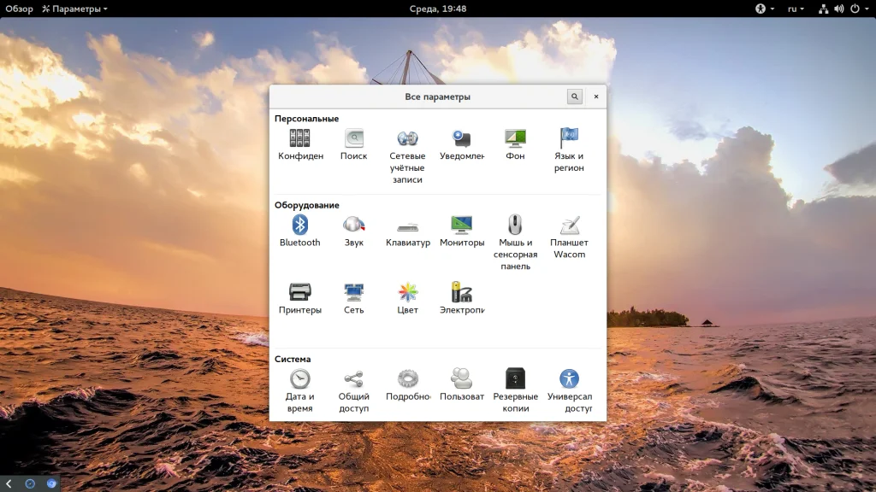Image resolution: width=876 pixels, height=492 pixels.
Task: Open Мониторы display settings
Action: (x=462, y=225)
